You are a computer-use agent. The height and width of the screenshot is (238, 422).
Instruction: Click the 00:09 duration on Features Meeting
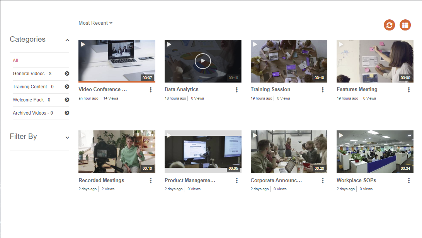tap(405, 78)
